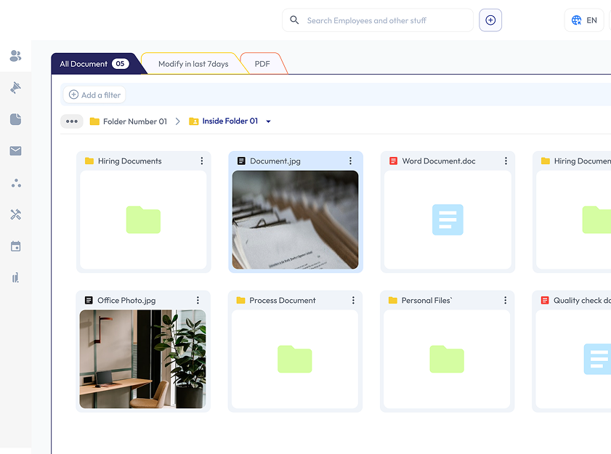Click the "Quality check" file name
This screenshot has width=611, height=454.
pyautogui.click(x=582, y=300)
